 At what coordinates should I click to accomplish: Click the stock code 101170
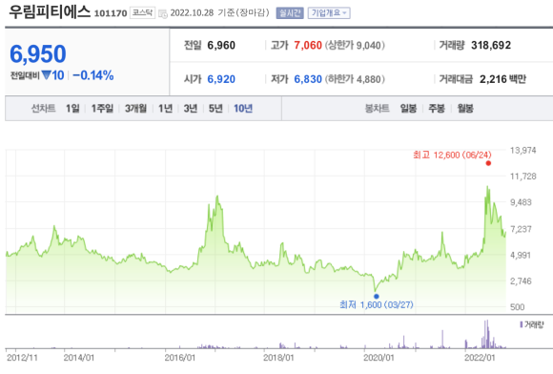pos(111,13)
